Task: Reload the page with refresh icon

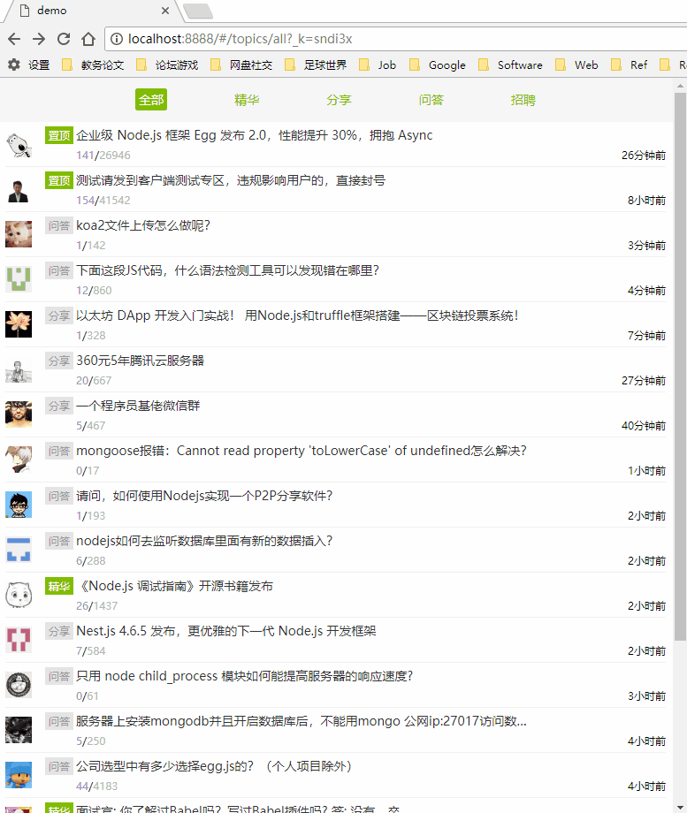Action: (x=64, y=39)
